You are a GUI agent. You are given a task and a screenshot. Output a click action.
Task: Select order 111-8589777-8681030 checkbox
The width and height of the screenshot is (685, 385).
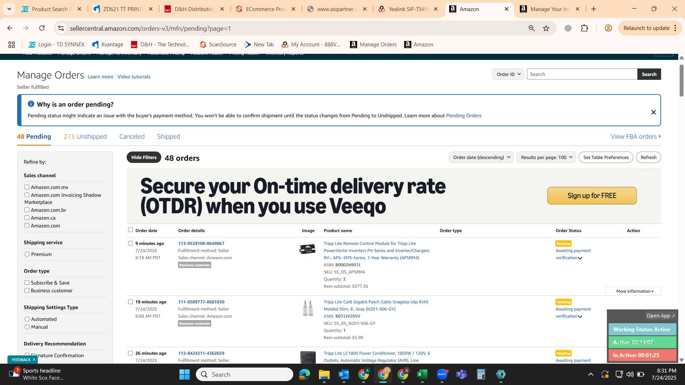pyautogui.click(x=130, y=302)
